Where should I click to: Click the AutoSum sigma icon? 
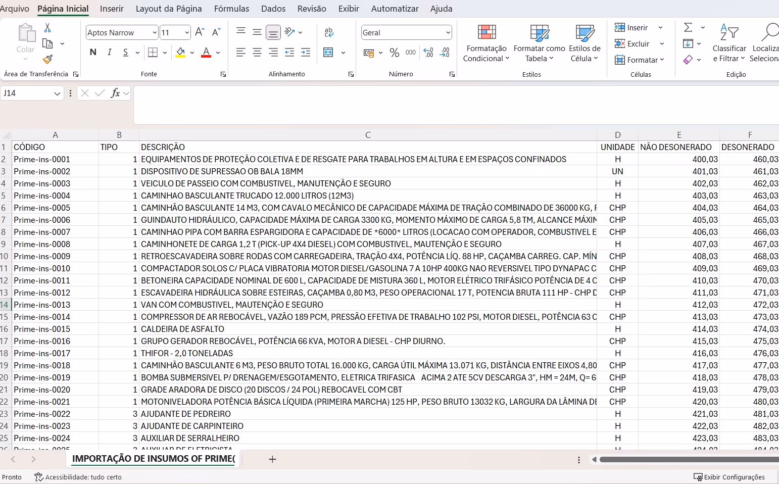[x=688, y=27]
